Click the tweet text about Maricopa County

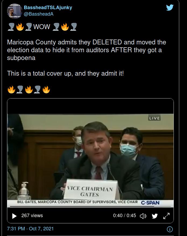pos(87,50)
